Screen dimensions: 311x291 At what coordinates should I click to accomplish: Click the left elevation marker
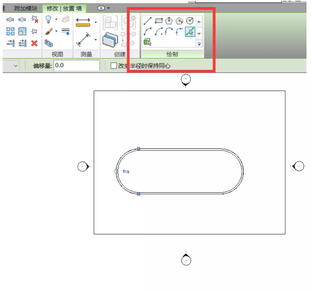click(84, 166)
